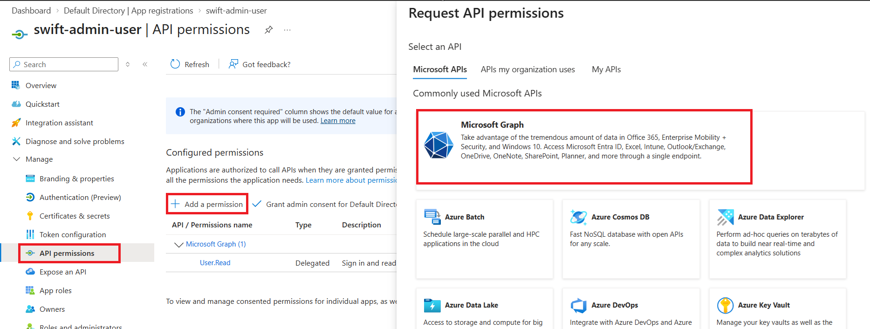Open the ellipsis more options menu
The width and height of the screenshot is (870, 329).
287,30
